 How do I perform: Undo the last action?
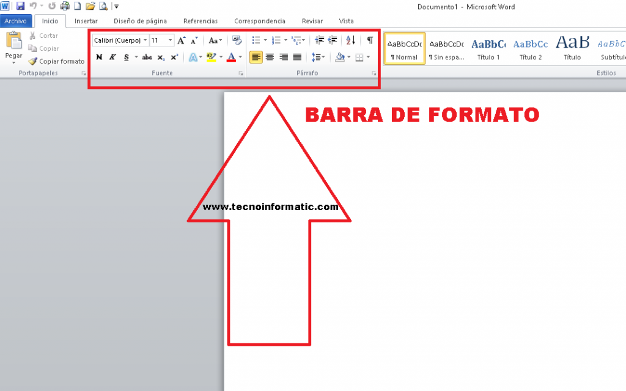33,6
